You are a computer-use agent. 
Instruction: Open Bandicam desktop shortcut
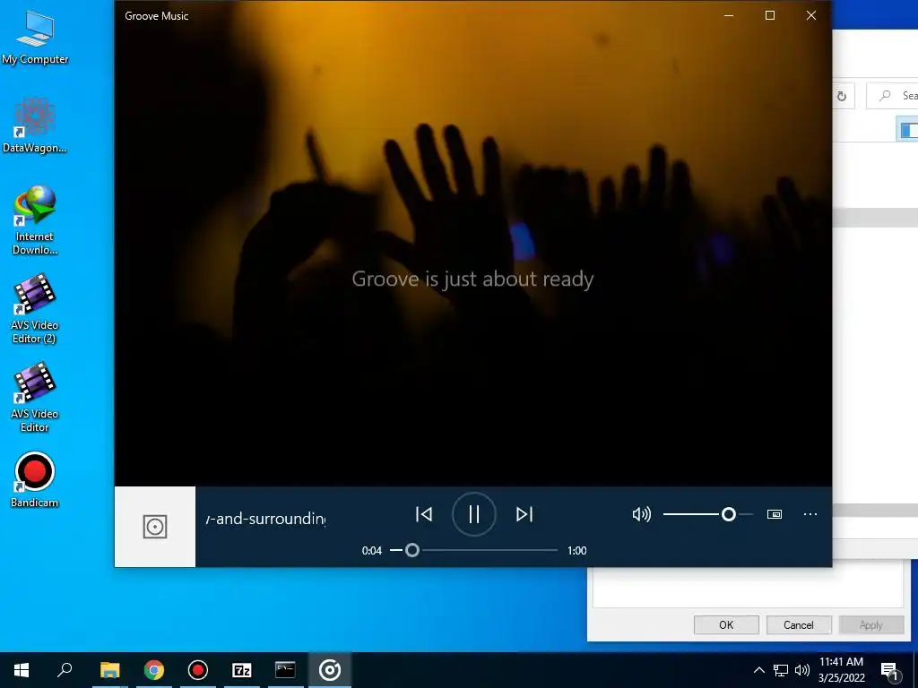point(35,480)
